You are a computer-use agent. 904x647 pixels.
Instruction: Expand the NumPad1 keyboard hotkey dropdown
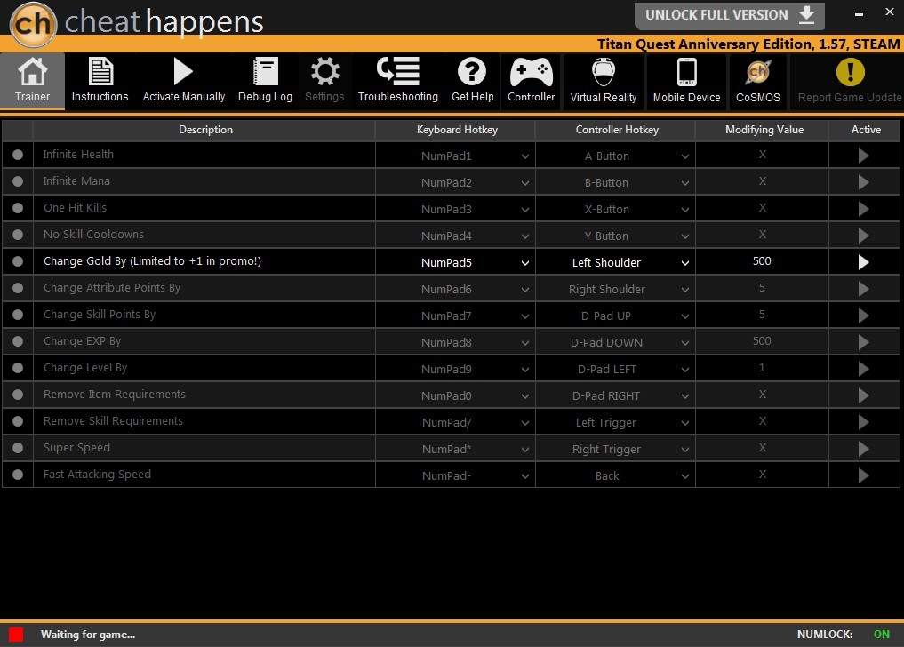[x=525, y=156]
